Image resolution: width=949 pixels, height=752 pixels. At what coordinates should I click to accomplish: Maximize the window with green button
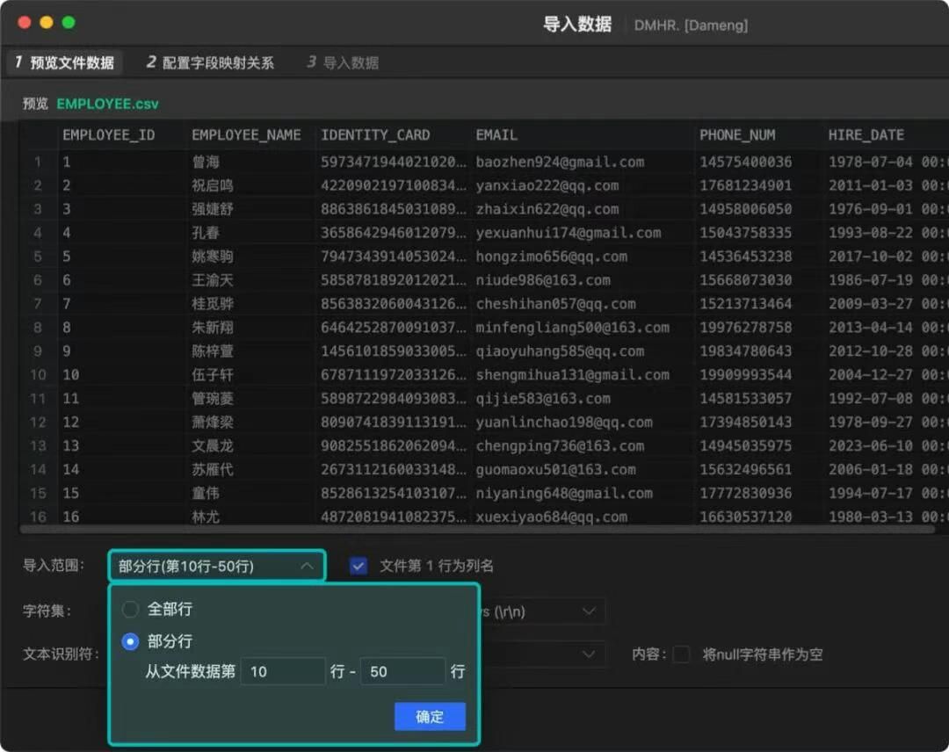click(x=69, y=22)
